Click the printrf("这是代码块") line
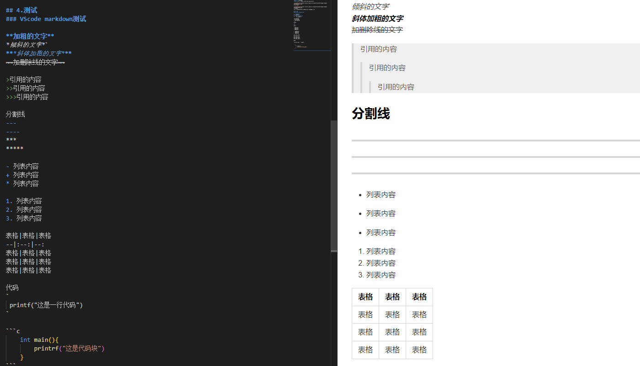 pos(69,348)
